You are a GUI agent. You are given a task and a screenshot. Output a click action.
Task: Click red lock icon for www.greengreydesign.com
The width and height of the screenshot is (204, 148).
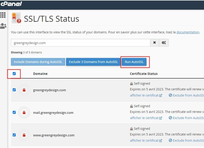click(24, 135)
